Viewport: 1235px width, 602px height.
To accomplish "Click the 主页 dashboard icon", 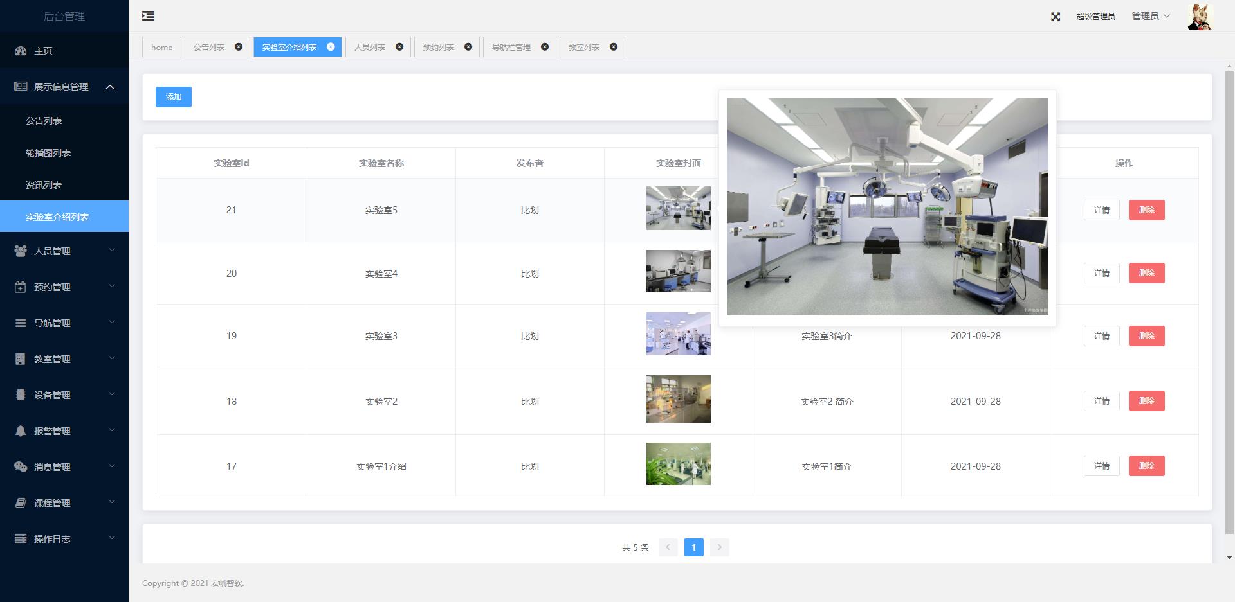I will pyautogui.click(x=21, y=51).
